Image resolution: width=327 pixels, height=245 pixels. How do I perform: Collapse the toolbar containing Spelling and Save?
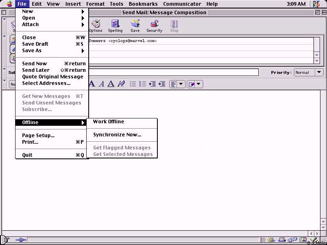4,19
